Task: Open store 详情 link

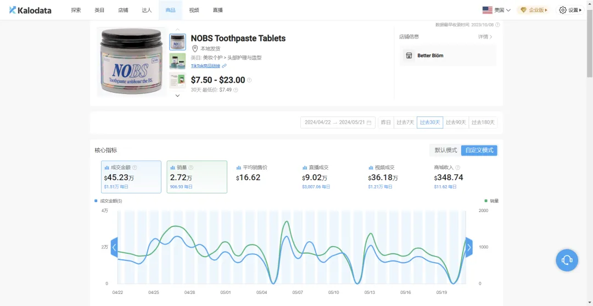Action: pyautogui.click(x=485, y=37)
